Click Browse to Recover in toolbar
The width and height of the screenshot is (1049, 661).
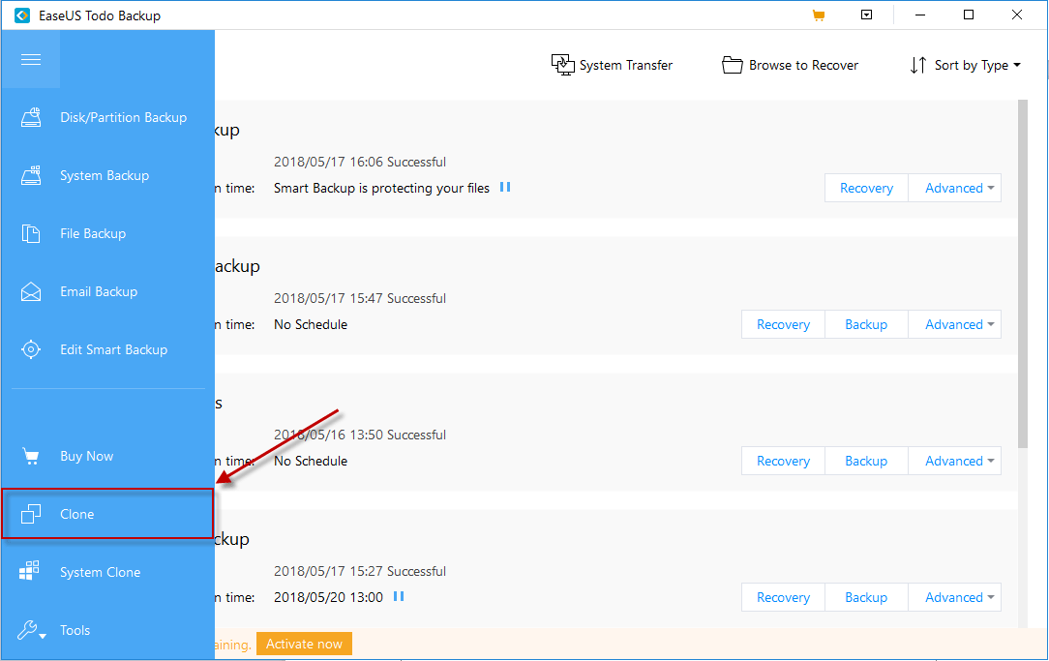pos(790,65)
